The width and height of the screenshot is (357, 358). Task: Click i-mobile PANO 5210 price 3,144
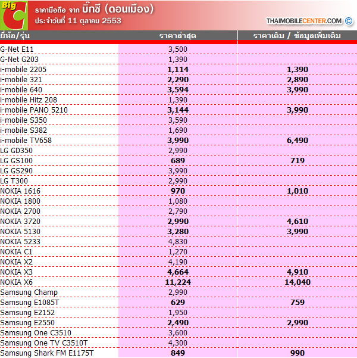pyautogui.click(x=178, y=110)
